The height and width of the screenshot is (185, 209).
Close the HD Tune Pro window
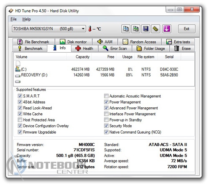click(x=192, y=9)
